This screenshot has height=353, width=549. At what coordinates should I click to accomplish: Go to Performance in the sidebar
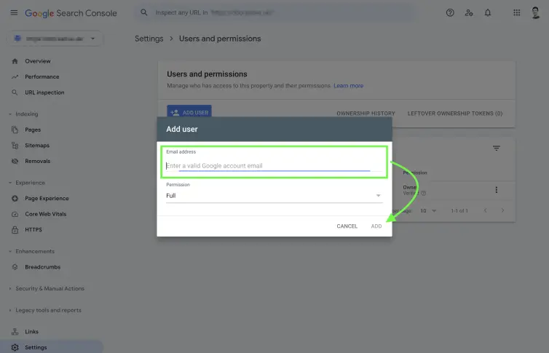pyautogui.click(x=42, y=77)
